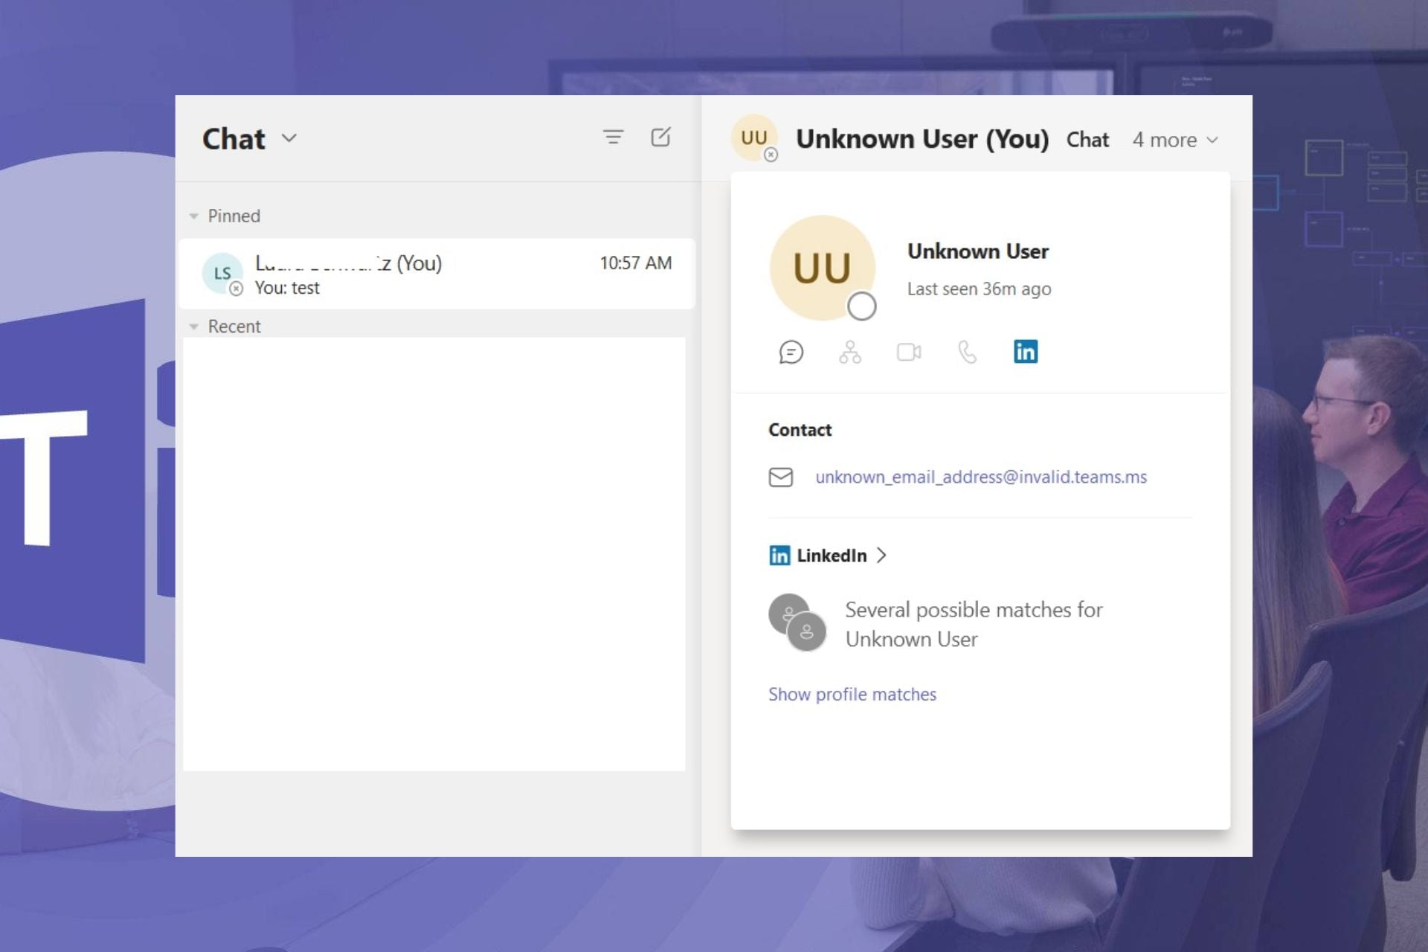Open the Chat dropdown in the panel header
Screen dimensions: 1428x952
290,138
